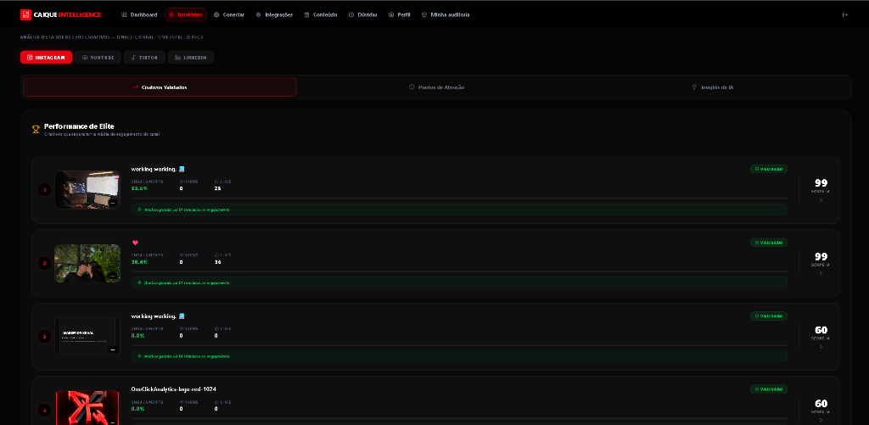The width and height of the screenshot is (869, 425).
Task: Click the rank 3 green analysis banner
Action: click(459, 356)
